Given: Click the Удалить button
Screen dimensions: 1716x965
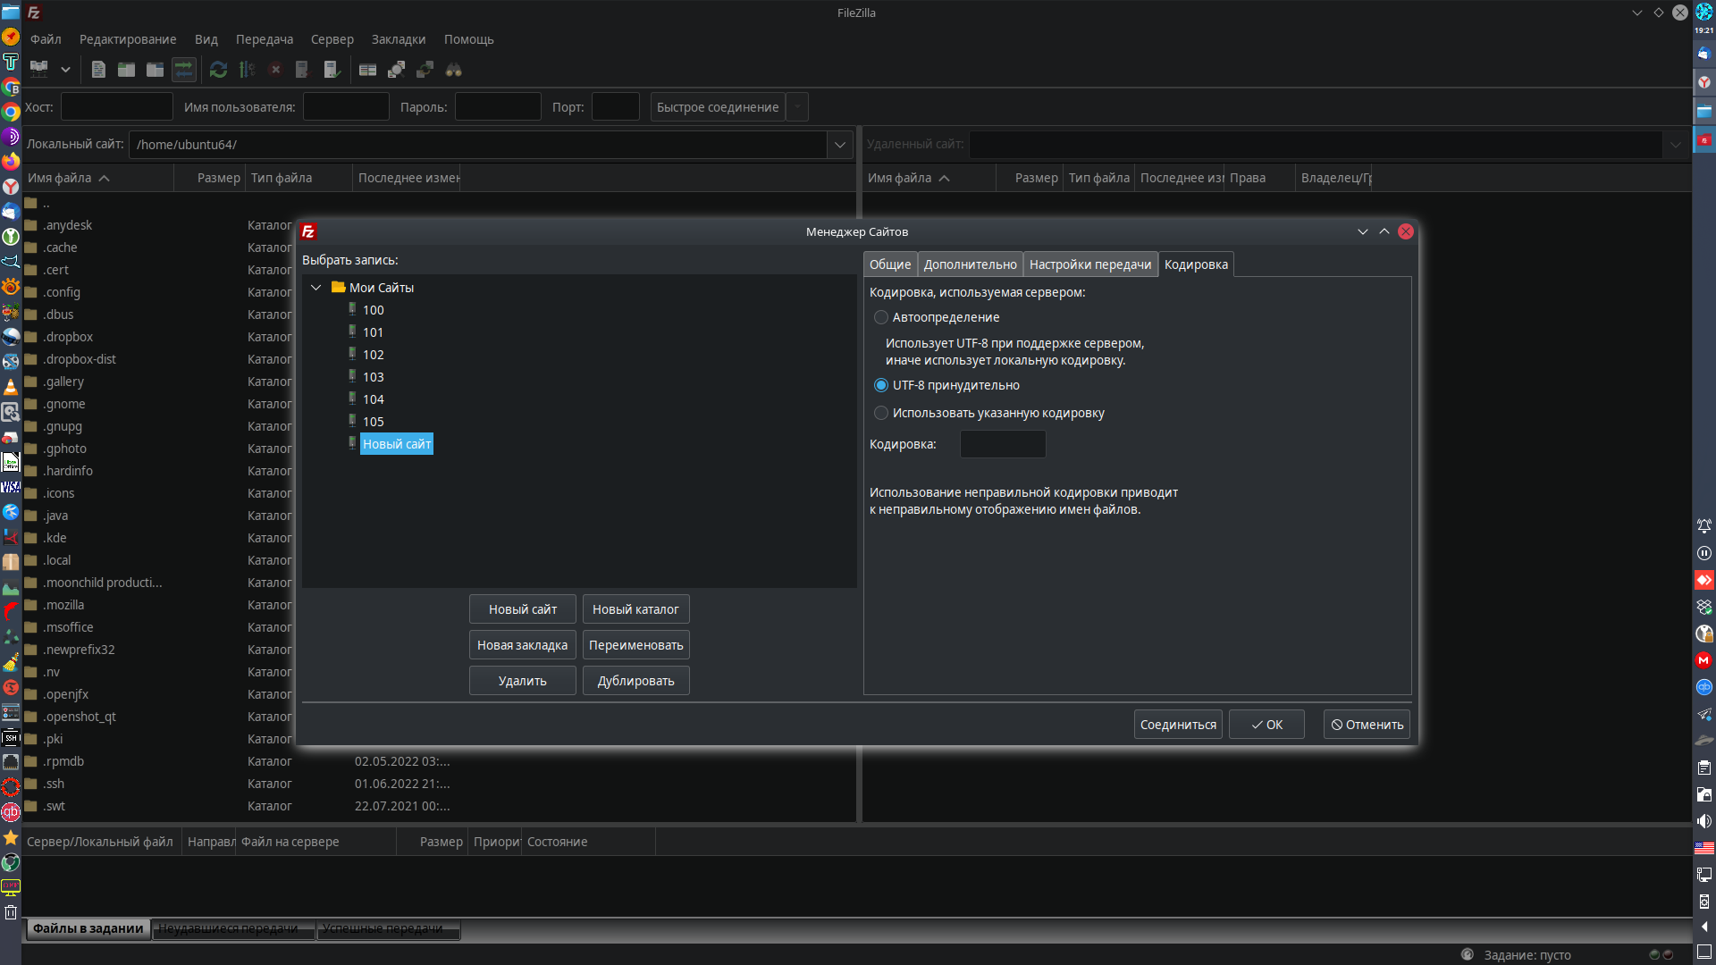Looking at the screenshot, I should pyautogui.click(x=523, y=681).
